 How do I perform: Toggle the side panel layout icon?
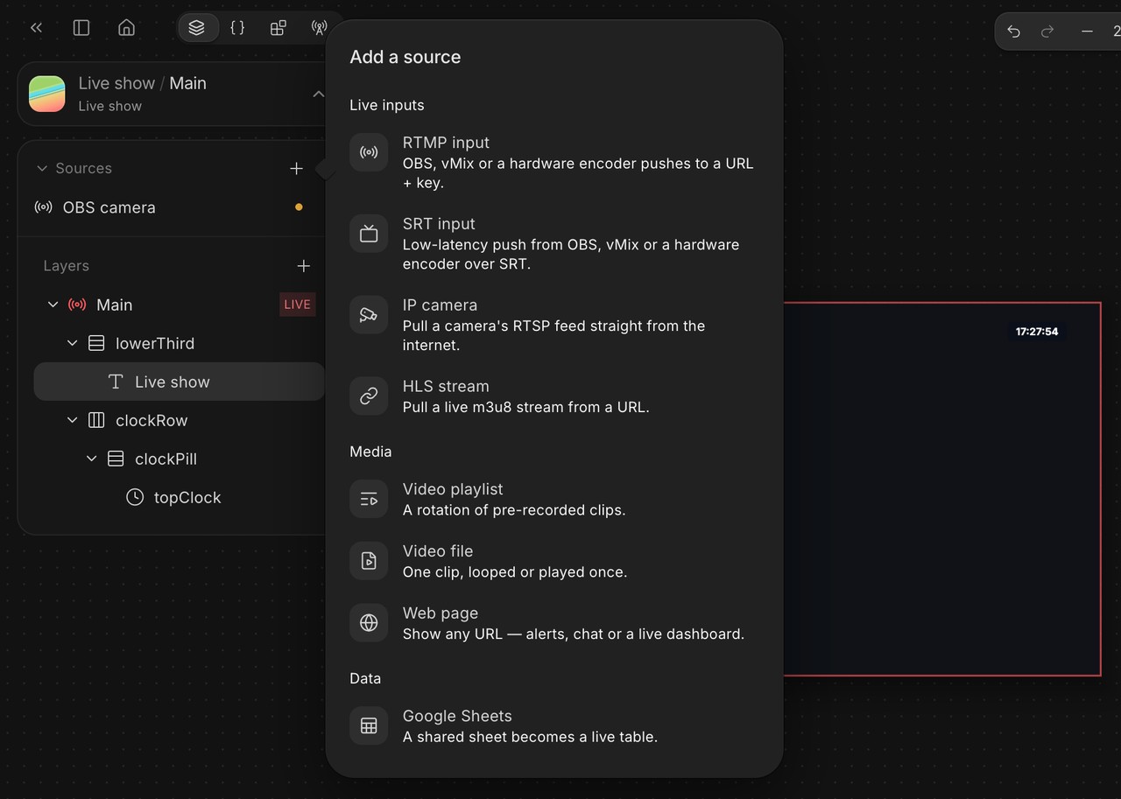[81, 28]
